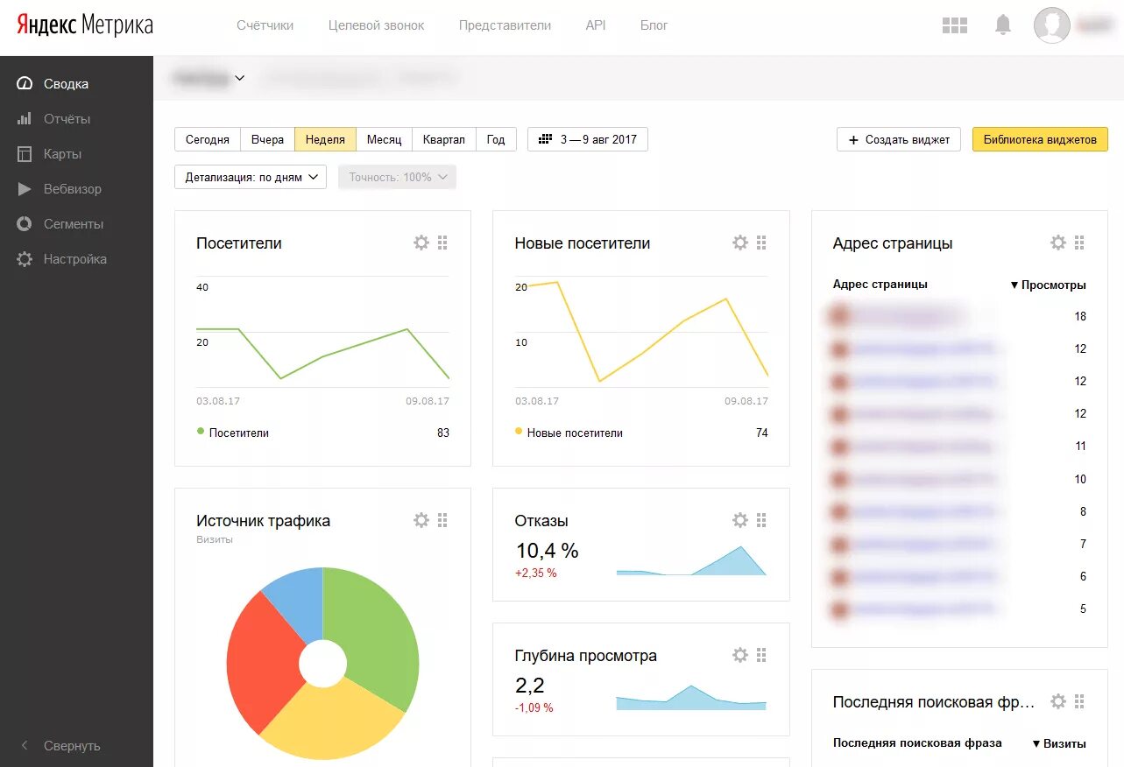Click drag handle of Глубина просмотра widget
Image resolution: width=1124 pixels, height=767 pixels.
[761, 655]
